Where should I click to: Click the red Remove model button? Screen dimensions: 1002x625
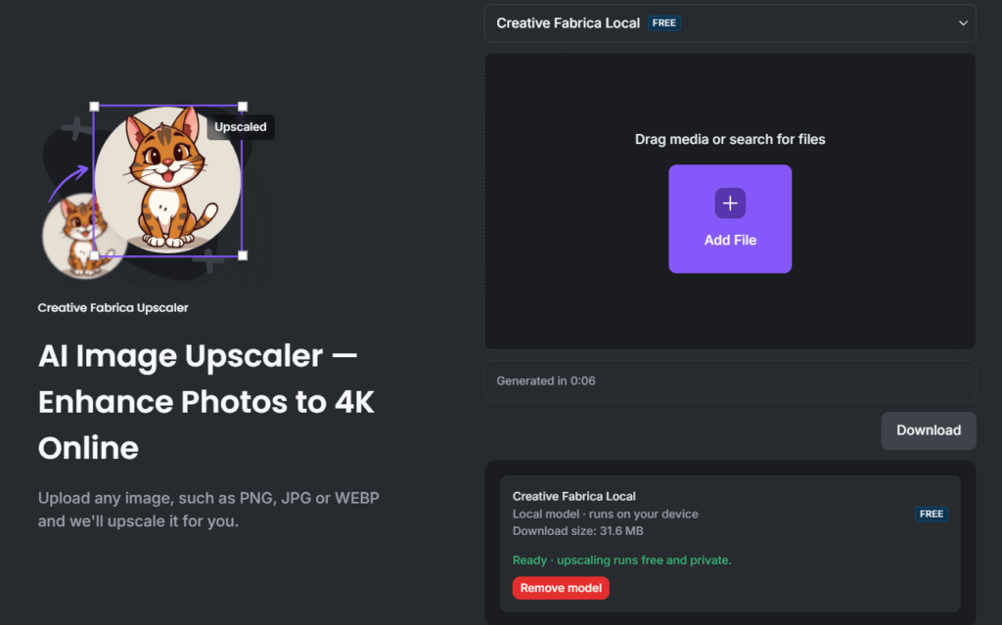[561, 588]
